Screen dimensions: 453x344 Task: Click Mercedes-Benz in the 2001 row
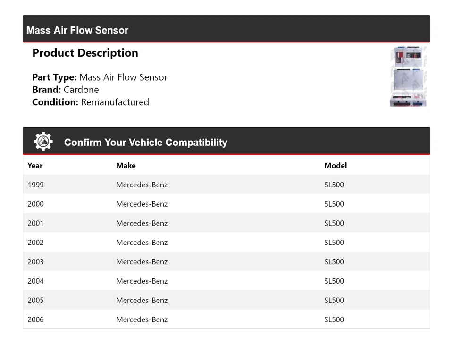(x=142, y=223)
